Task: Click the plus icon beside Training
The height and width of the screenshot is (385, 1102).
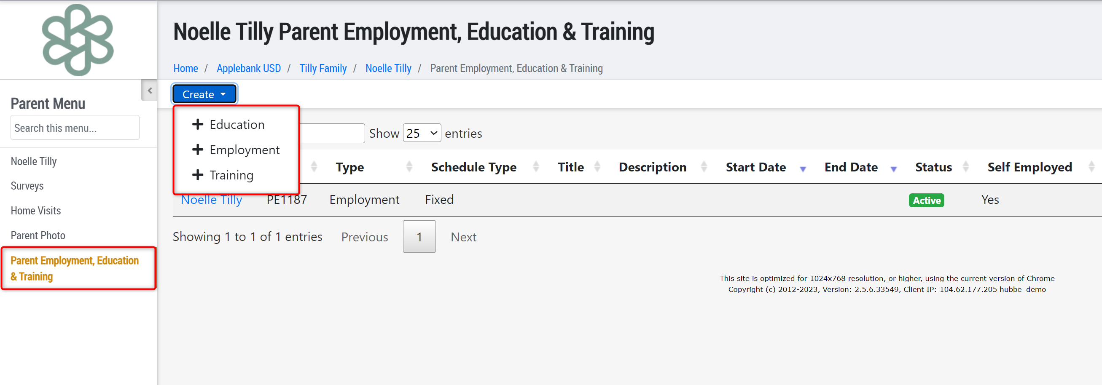Action: [198, 175]
